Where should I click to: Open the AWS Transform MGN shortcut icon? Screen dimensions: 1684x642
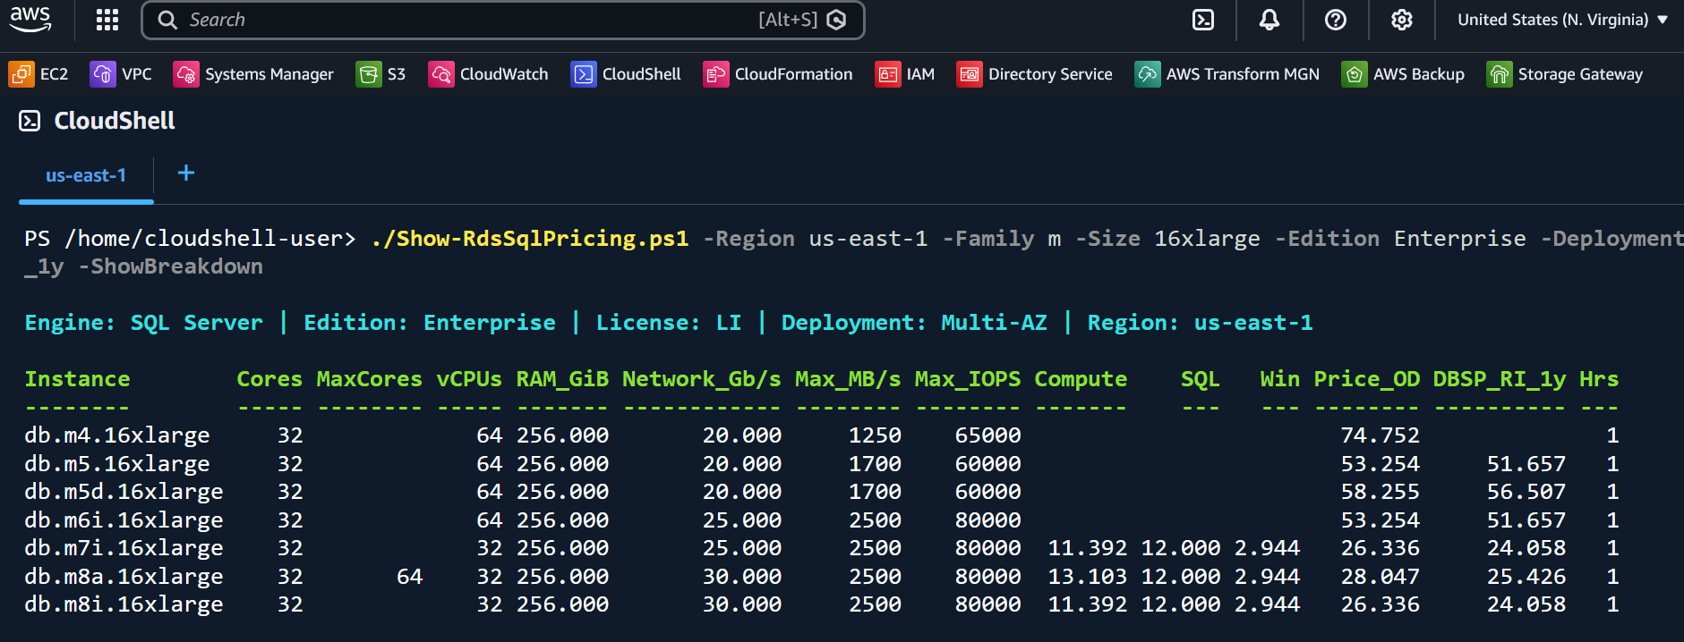tap(1148, 74)
